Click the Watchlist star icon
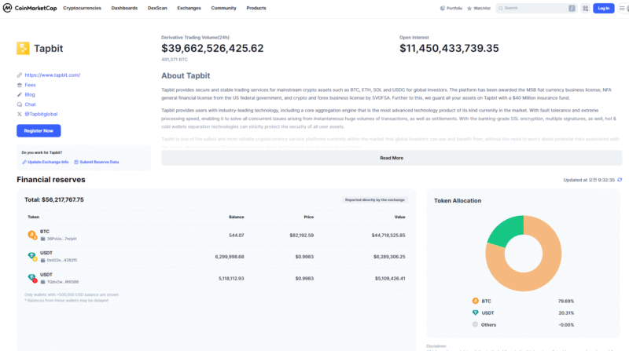Viewport: 629px width, 351px height. [x=469, y=8]
